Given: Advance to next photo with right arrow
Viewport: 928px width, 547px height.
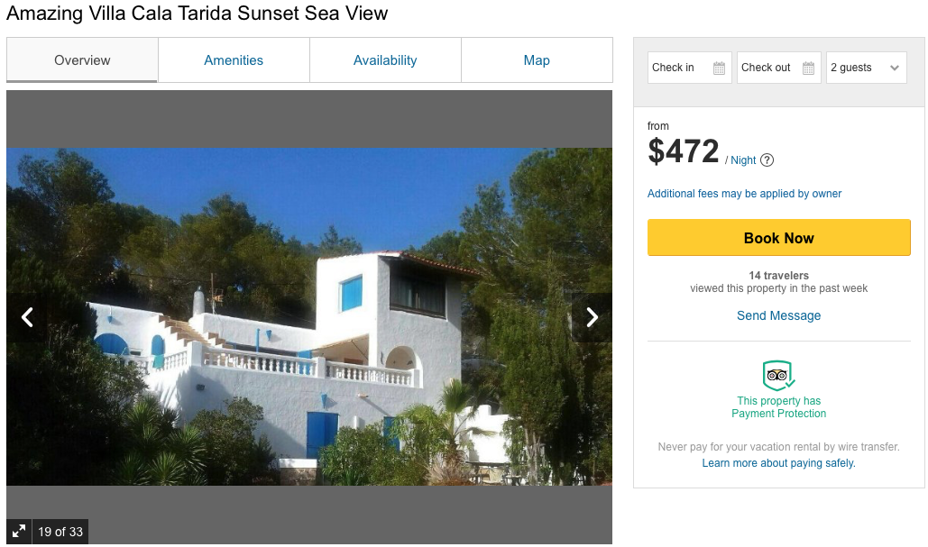Looking at the screenshot, I should [592, 317].
